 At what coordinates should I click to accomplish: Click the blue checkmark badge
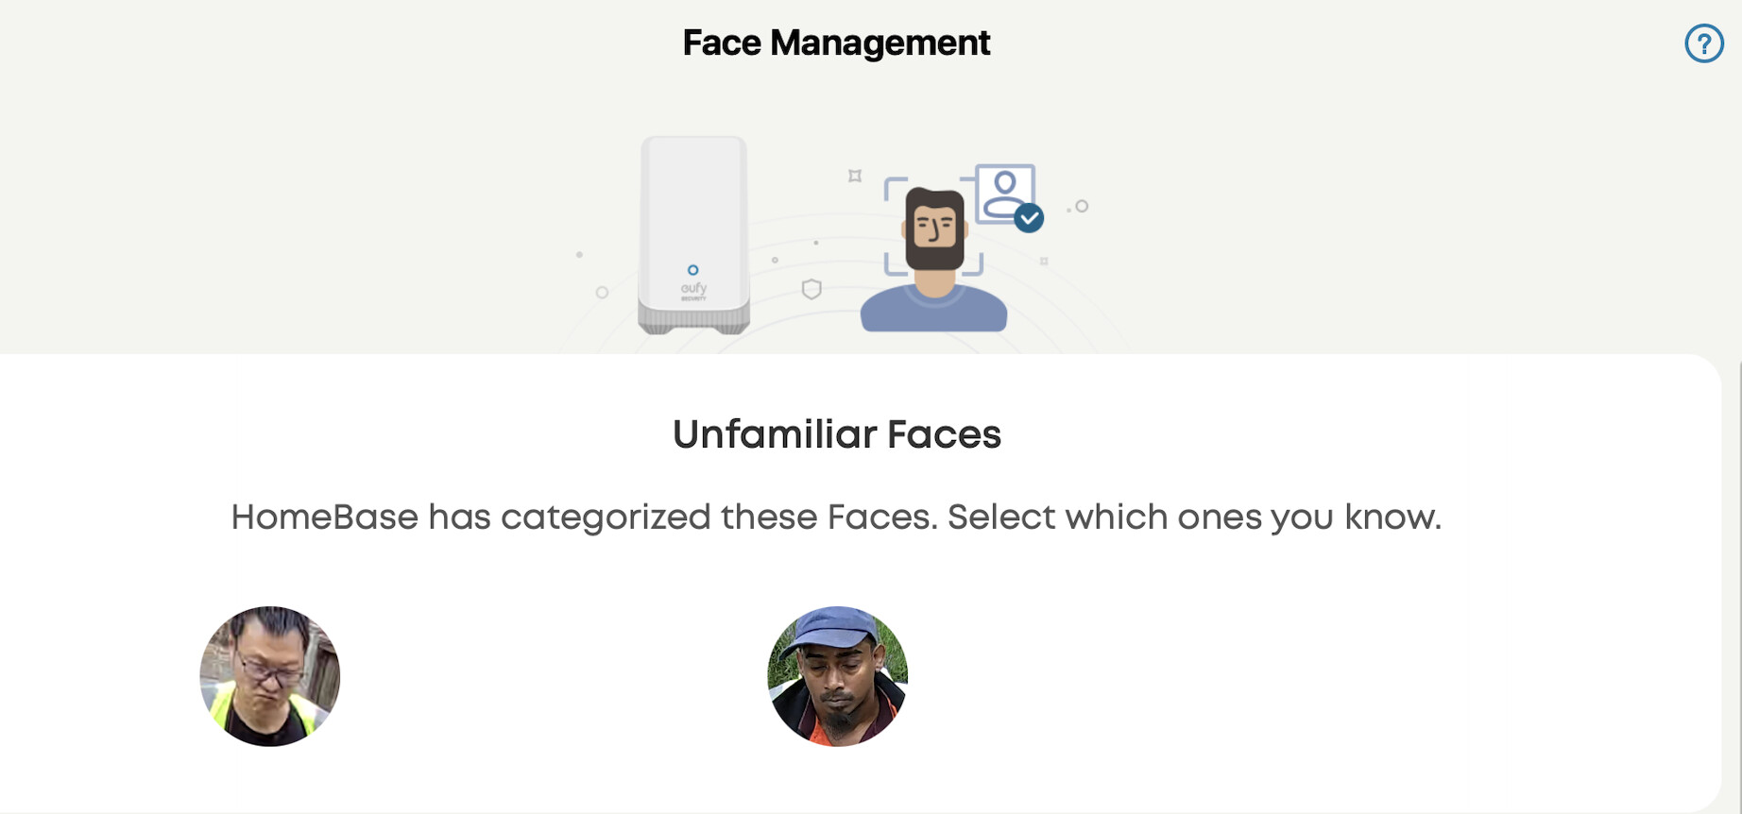click(1029, 218)
